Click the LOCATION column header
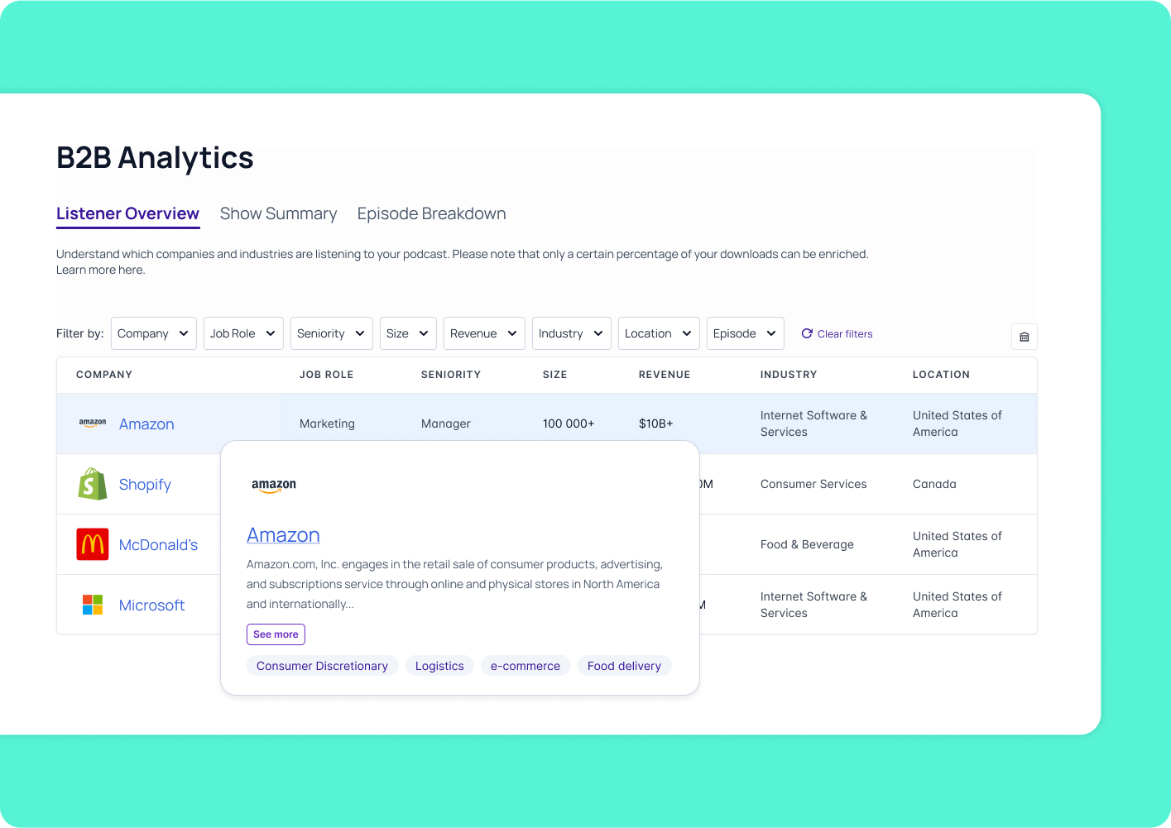This screenshot has width=1171, height=828. (x=941, y=375)
